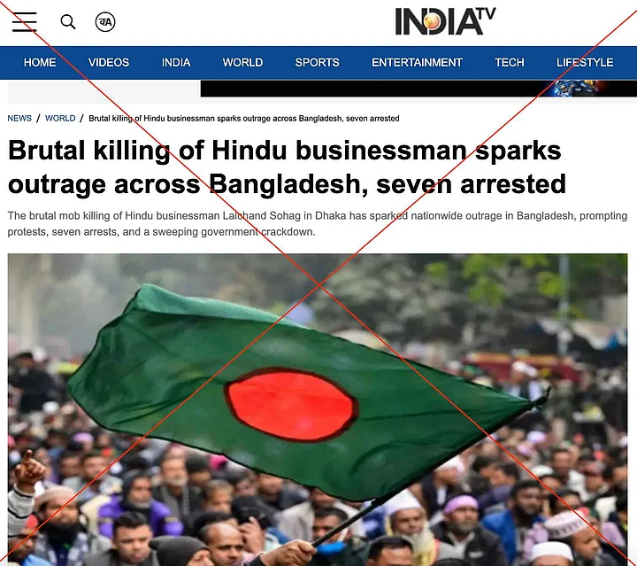Click the search magnifier icon

coord(68,22)
